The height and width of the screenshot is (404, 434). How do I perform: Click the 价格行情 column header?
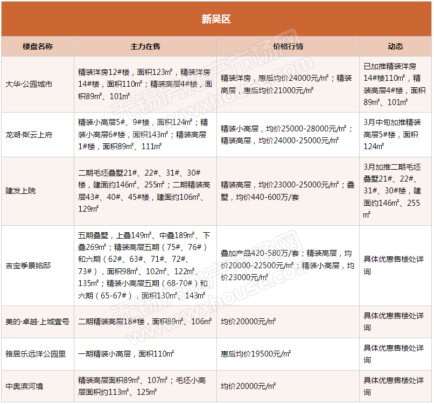(x=288, y=47)
